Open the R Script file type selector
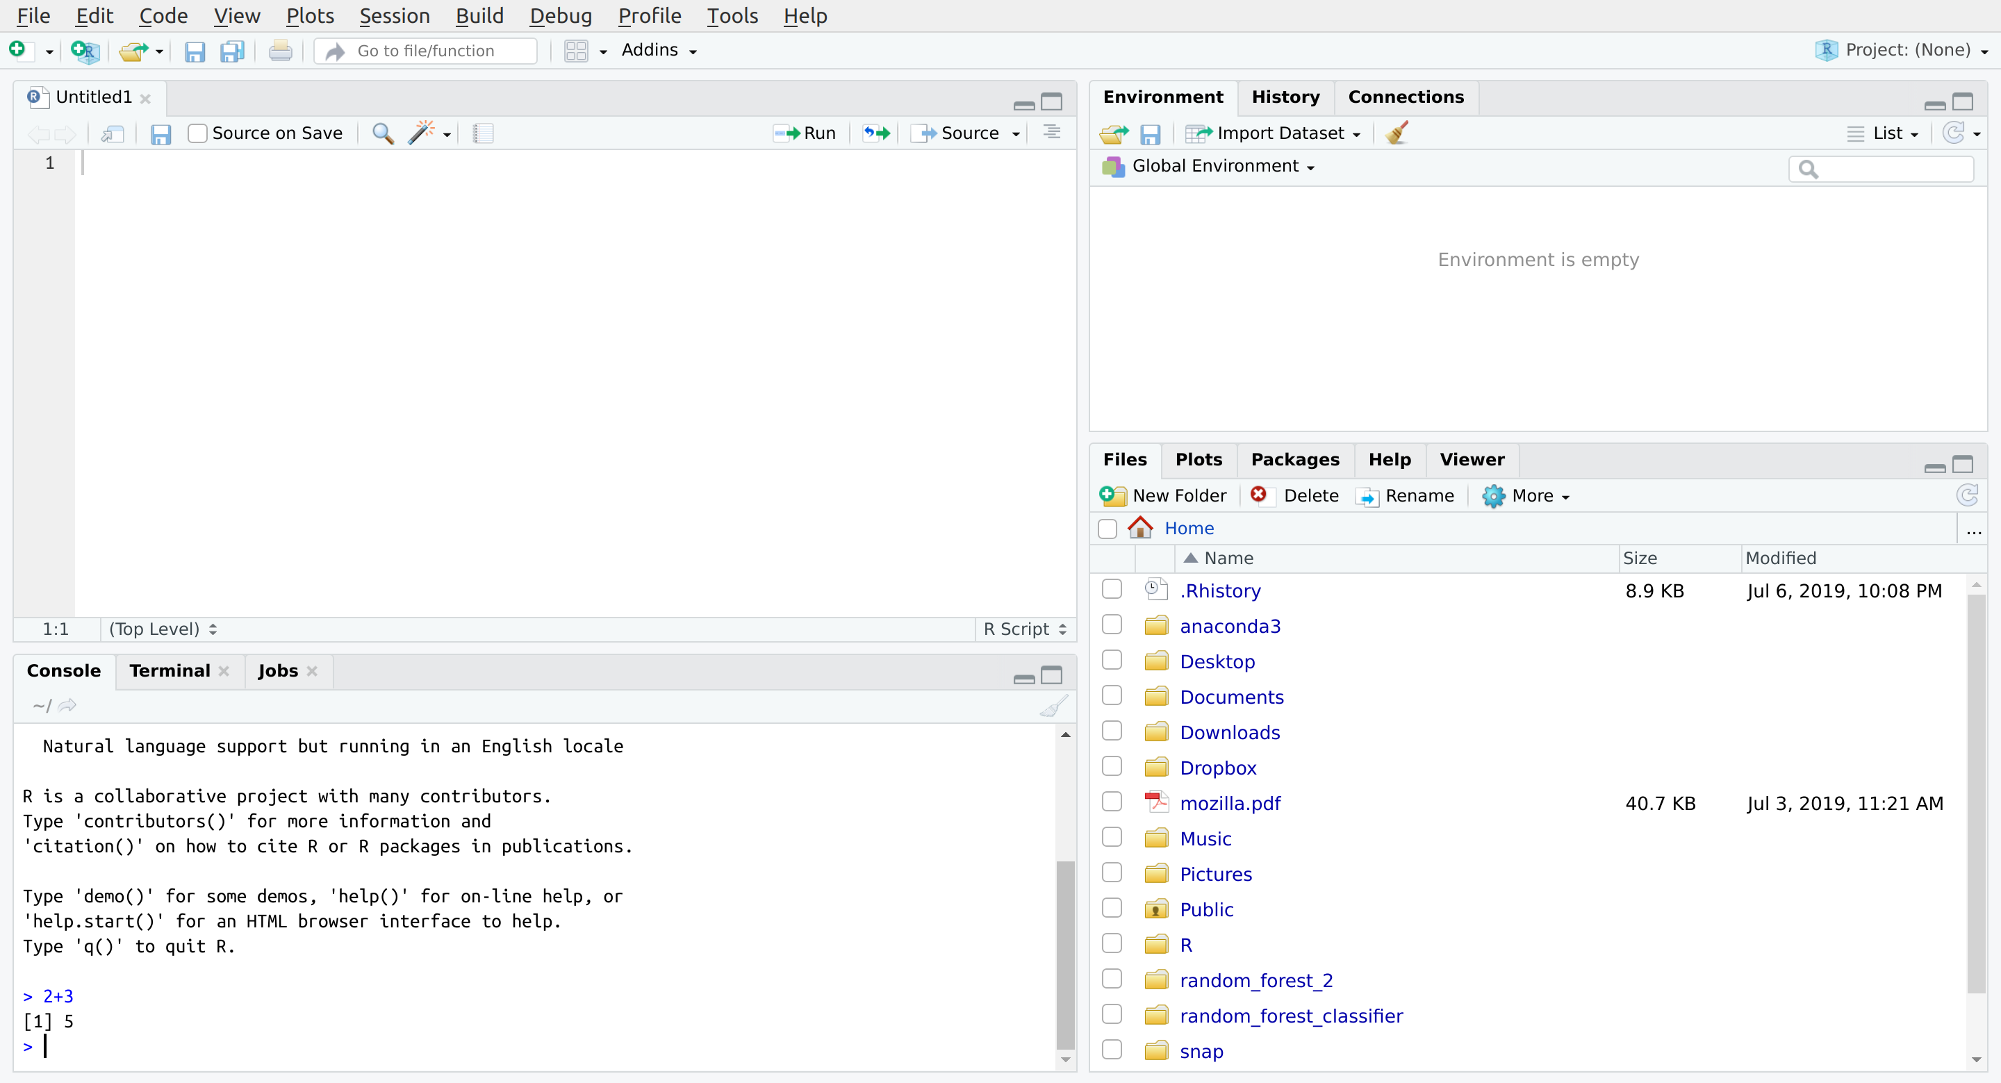This screenshot has width=2001, height=1083. point(1025,629)
